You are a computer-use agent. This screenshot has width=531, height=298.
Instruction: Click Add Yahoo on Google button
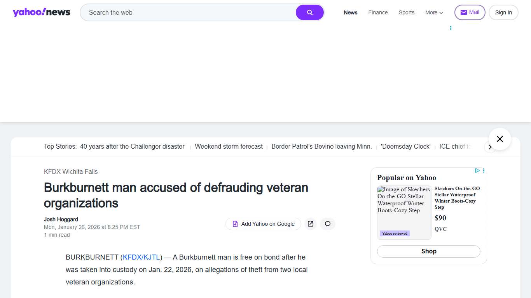pyautogui.click(x=263, y=224)
